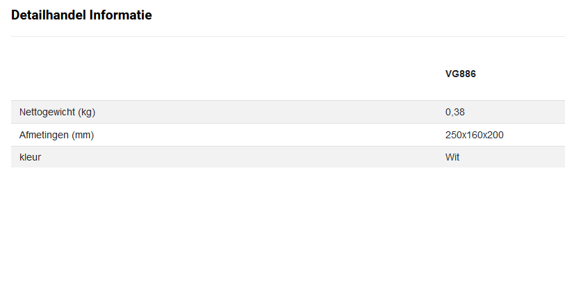
Task: Click the (mm) unit in the dimensions label
Action: coord(83,135)
